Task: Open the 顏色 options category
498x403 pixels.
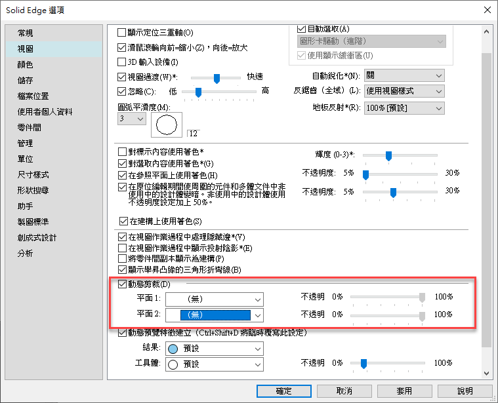Action: (x=26, y=65)
